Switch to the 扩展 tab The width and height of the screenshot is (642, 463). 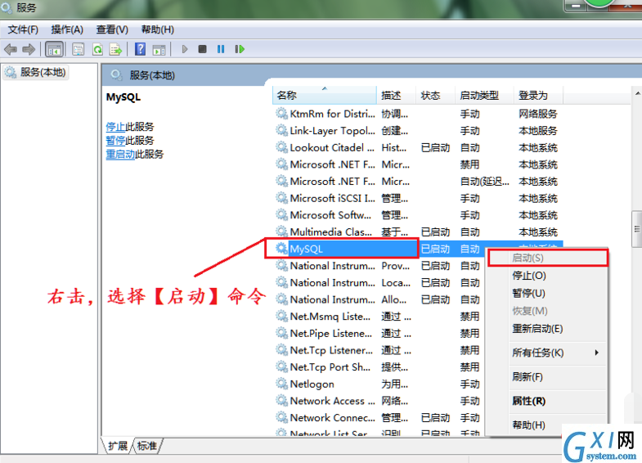(x=118, y=445)
